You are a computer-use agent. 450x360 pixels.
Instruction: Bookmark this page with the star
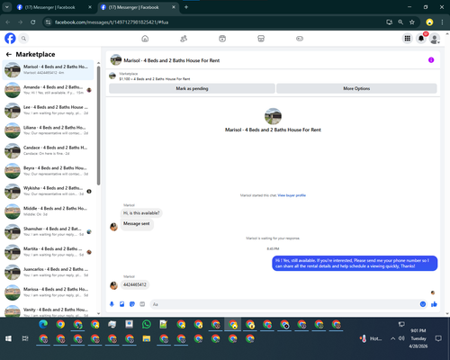coord(412,22)
